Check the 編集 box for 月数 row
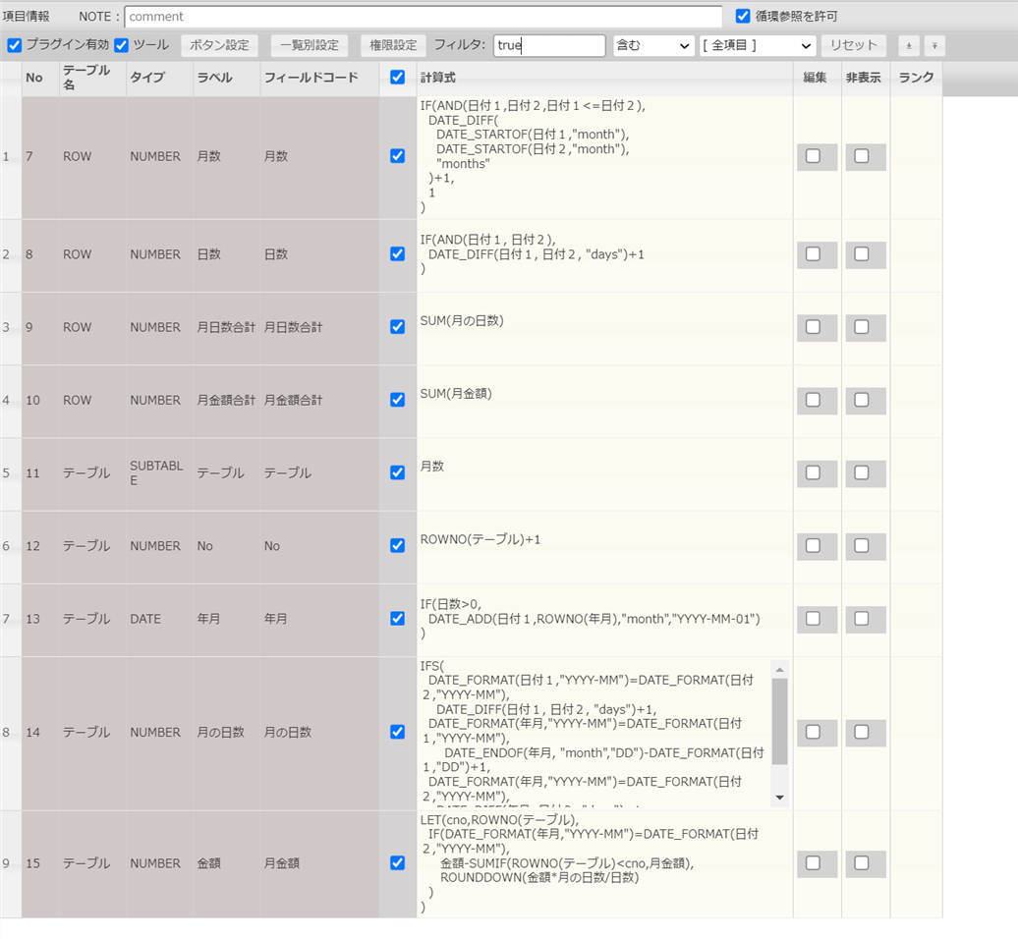This screenshot has height=939, width=1018. (x=813, y=156)
